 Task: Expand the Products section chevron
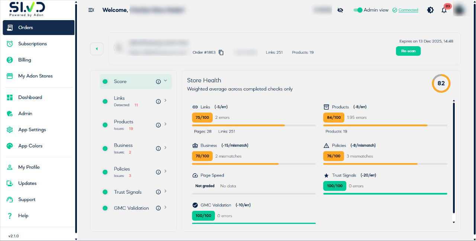pos(165,124)
